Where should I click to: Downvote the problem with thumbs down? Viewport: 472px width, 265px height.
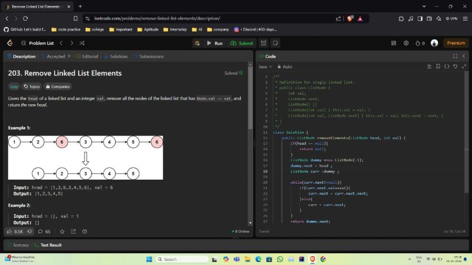(x=29, y=231)
